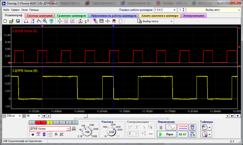Viewport: 243px width, 145px height.
Task: Click the horizontal timeline scrollbar thumb
Action: pyautogui.click(x=85, y=116)
